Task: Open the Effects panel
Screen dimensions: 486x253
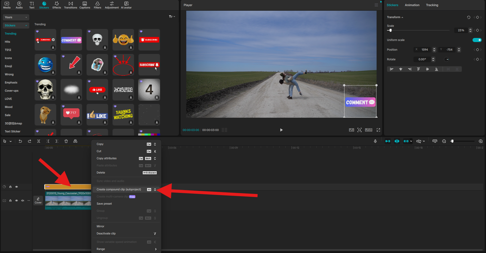Action: (57, 5)
